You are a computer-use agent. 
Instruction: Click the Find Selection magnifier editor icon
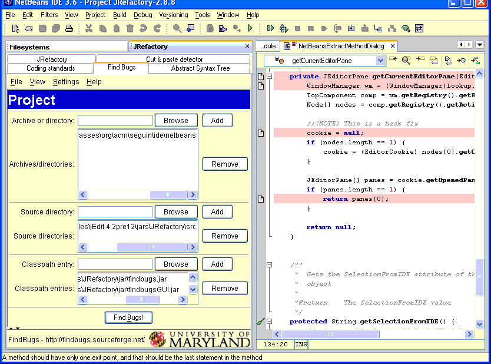[406, 60]
